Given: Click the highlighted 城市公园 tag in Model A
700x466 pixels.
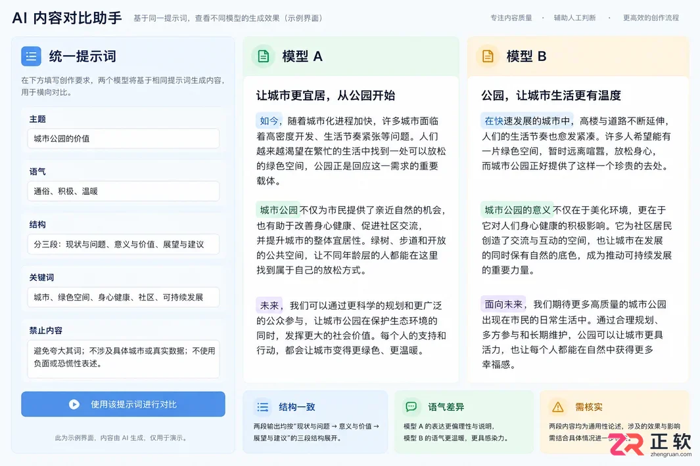Looking at the screenshot, I should point(279,210).
